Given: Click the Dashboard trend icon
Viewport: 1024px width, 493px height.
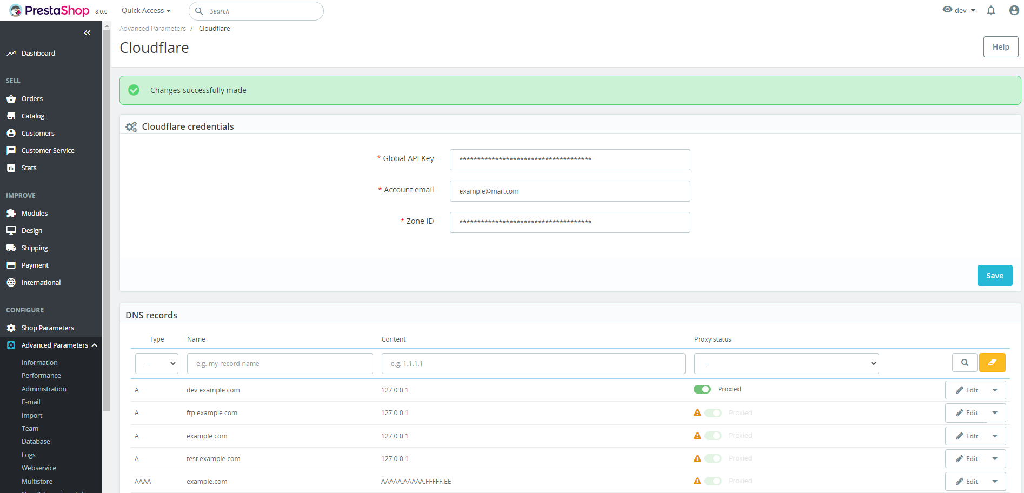Looking at the screenshot, I should 11,54.
